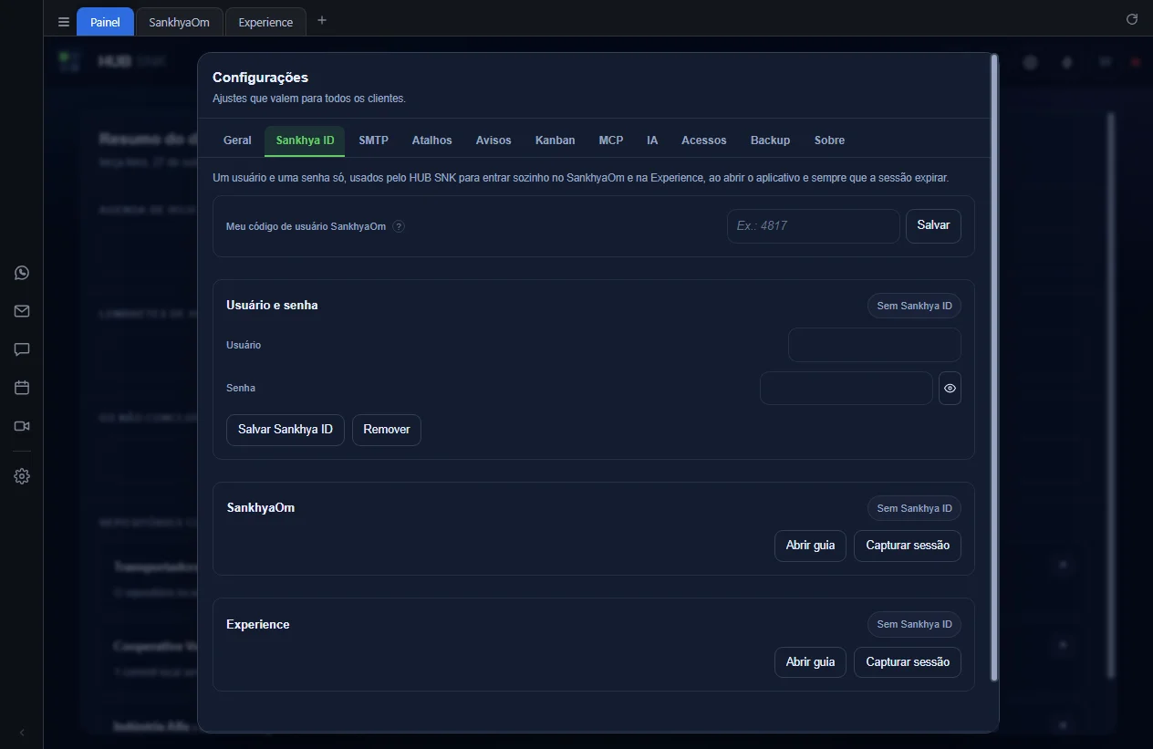Open the MCP settings tab

(x=611, y=140)
